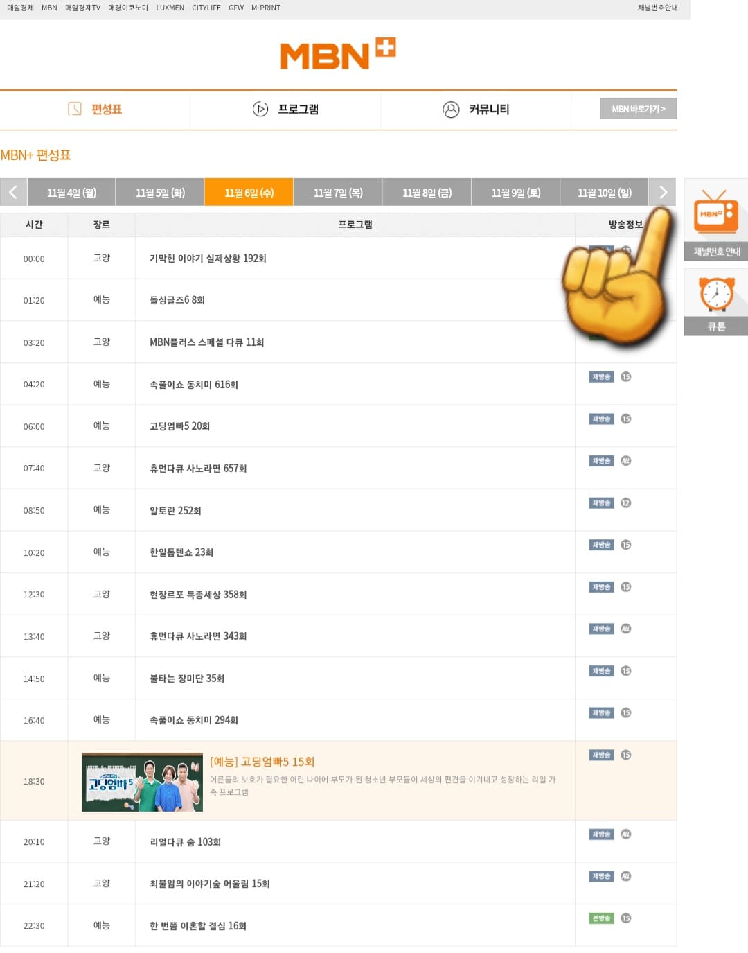Screen dimensions: 748x953
Task: Open the 고딩엄빠5 15회 program link
Action: click(262, 762)
